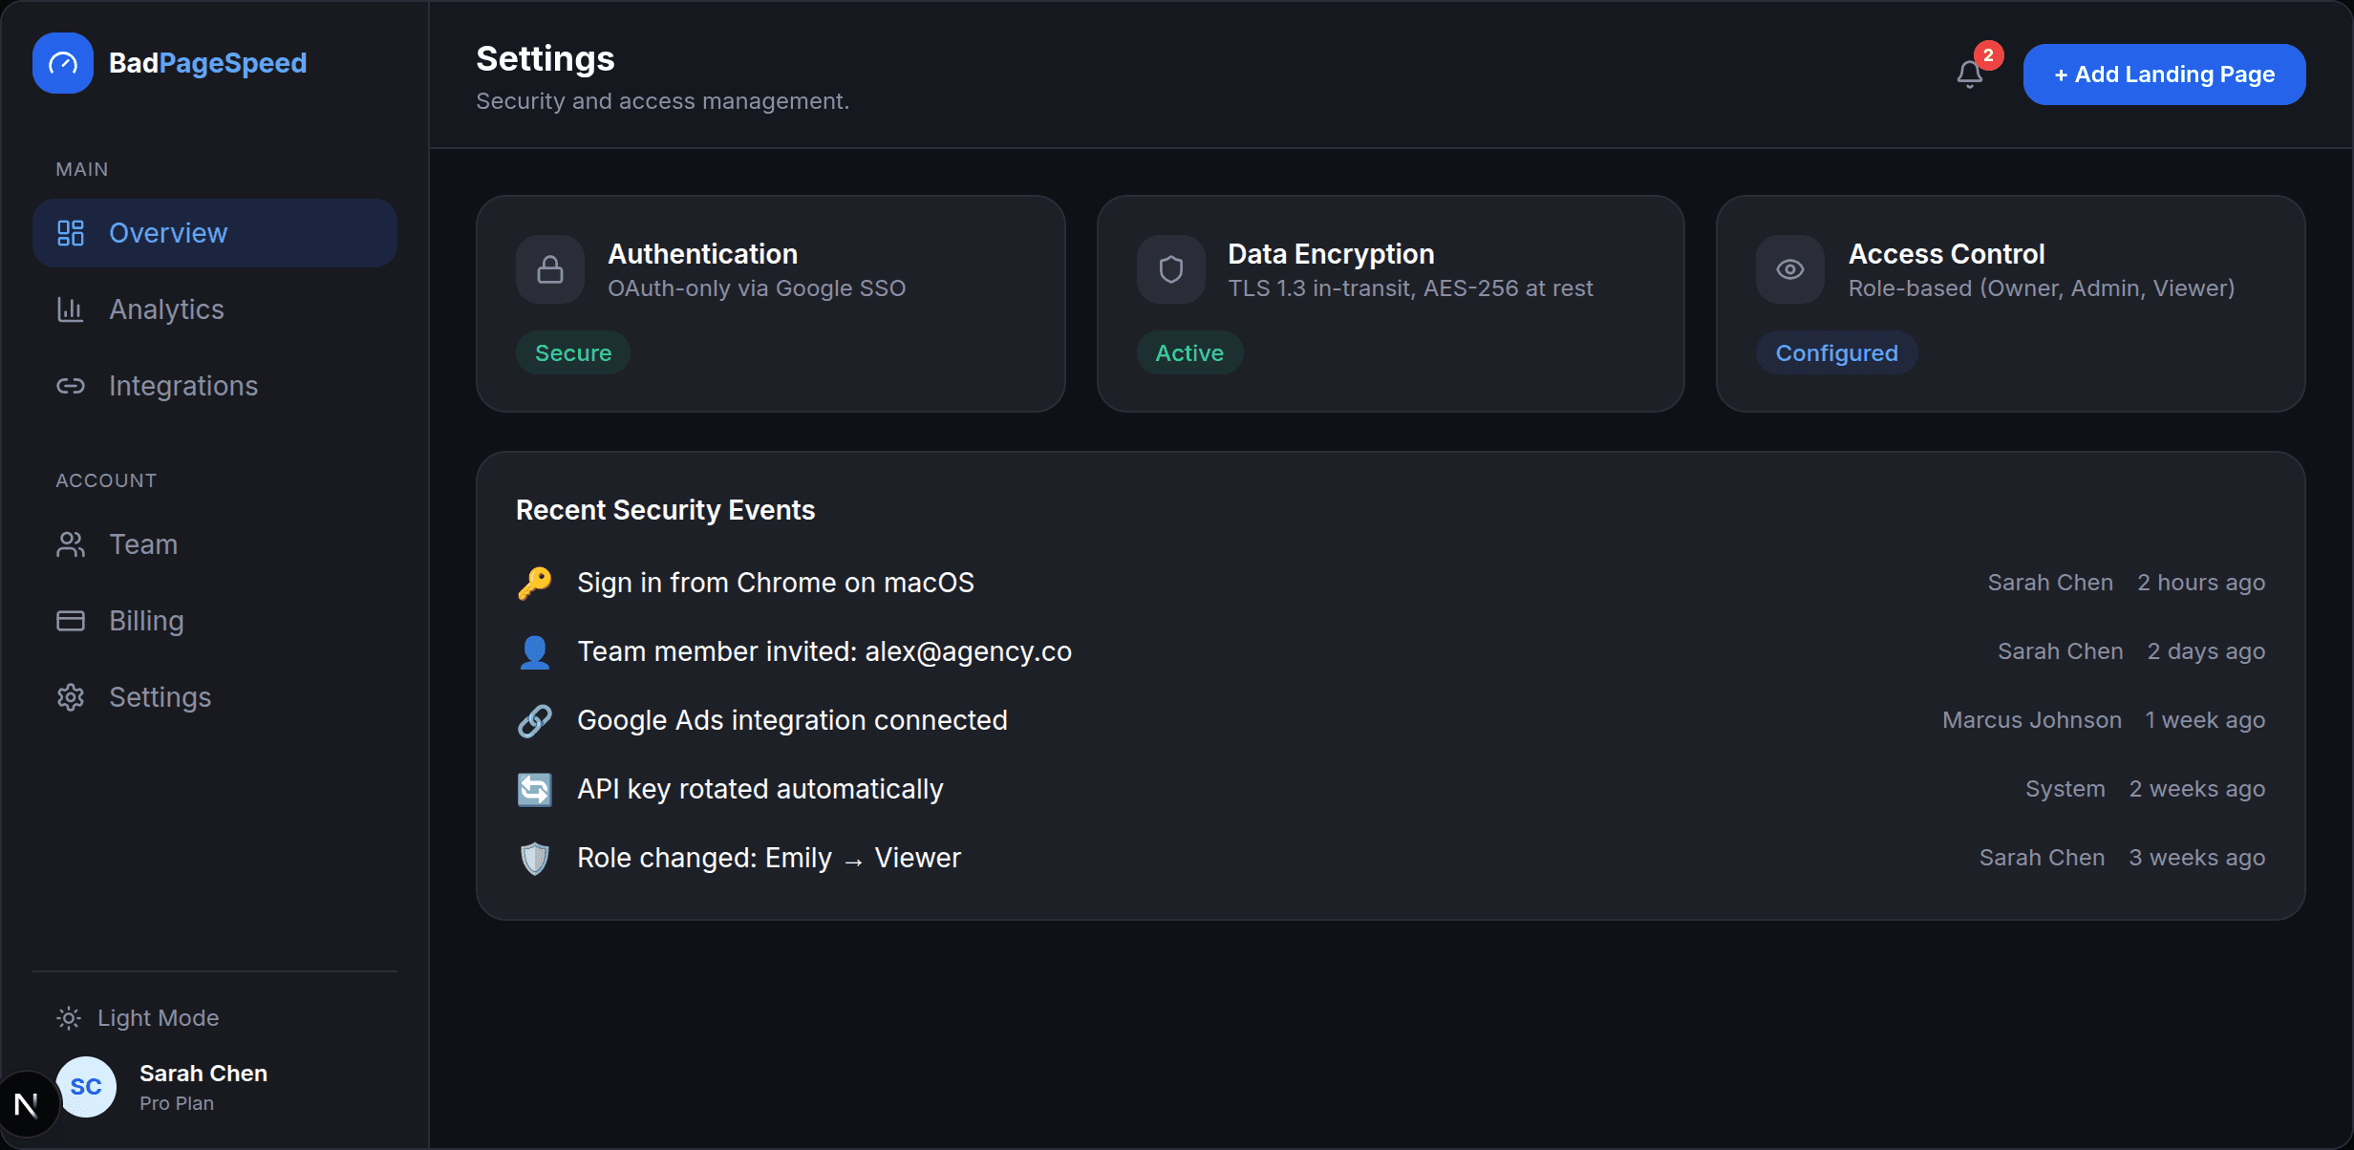
Task: Click the '2 days ago' timestamp
Action: coord(2206,651)
